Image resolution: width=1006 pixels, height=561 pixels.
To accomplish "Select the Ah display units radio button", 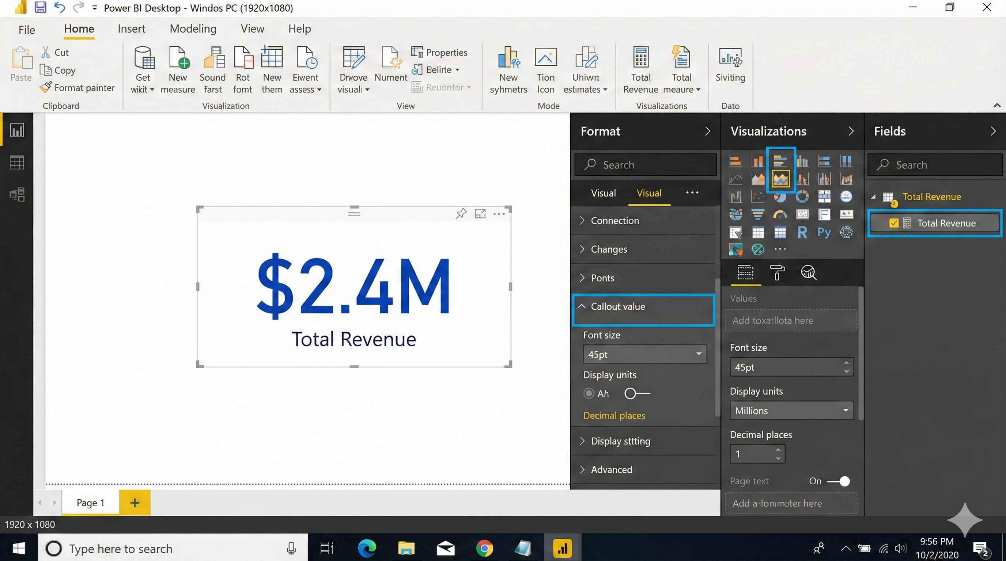I will (589, 393).
